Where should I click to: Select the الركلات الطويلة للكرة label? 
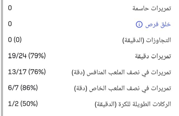point(133,105)
